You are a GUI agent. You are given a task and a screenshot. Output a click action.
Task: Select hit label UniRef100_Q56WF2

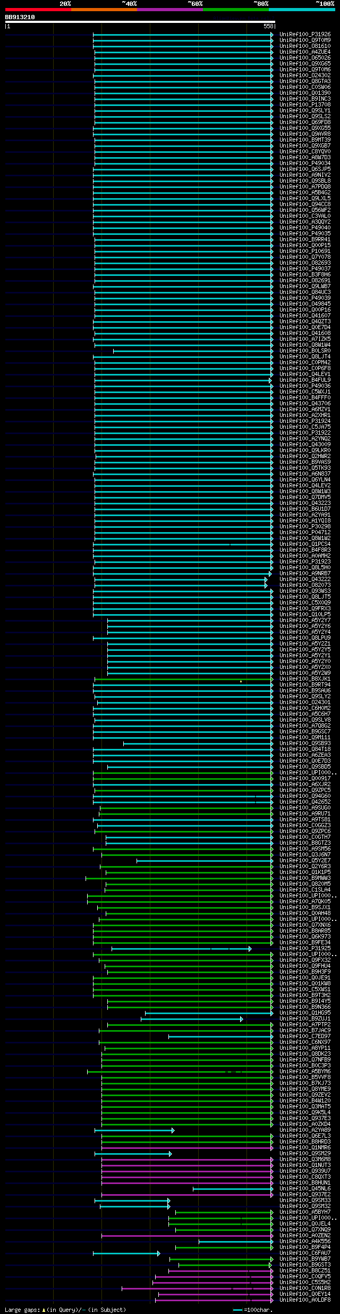[305, 210]
